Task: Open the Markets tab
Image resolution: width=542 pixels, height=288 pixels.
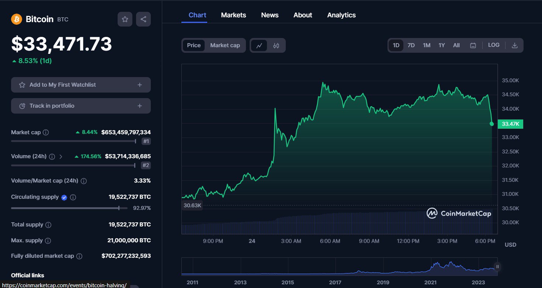Action: coord(233,15)
